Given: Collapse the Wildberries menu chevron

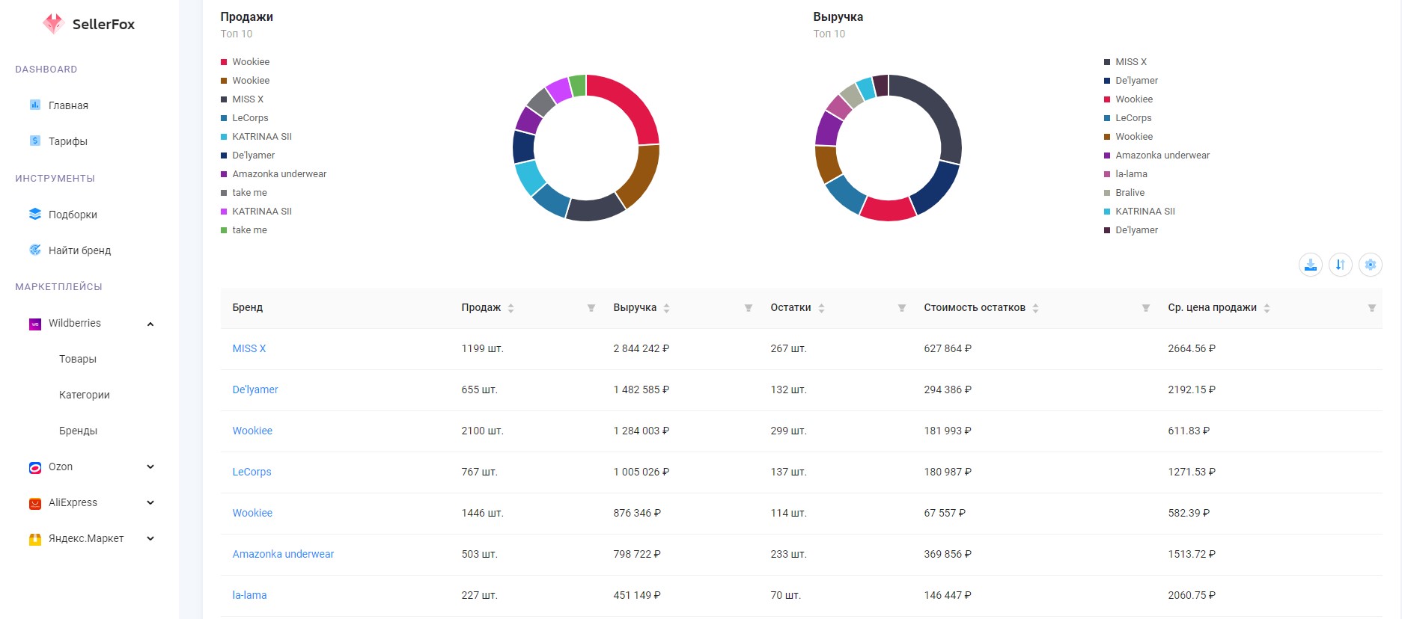Looking at the screenshot, I should tap(150, 324).
